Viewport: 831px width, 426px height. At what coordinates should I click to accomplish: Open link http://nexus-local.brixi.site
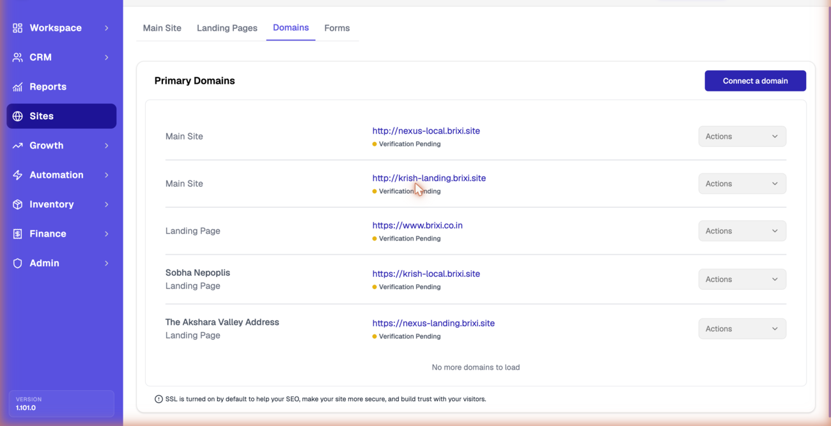pyautogui.click(x=426, y=130)
